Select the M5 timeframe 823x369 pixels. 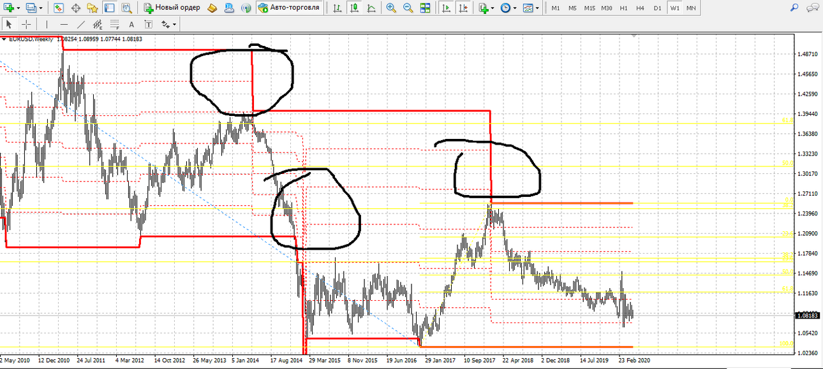[x=572, y=8]
